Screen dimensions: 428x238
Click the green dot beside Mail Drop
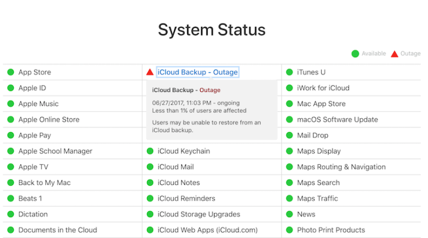pyautogui.click(x=290, y=135)
